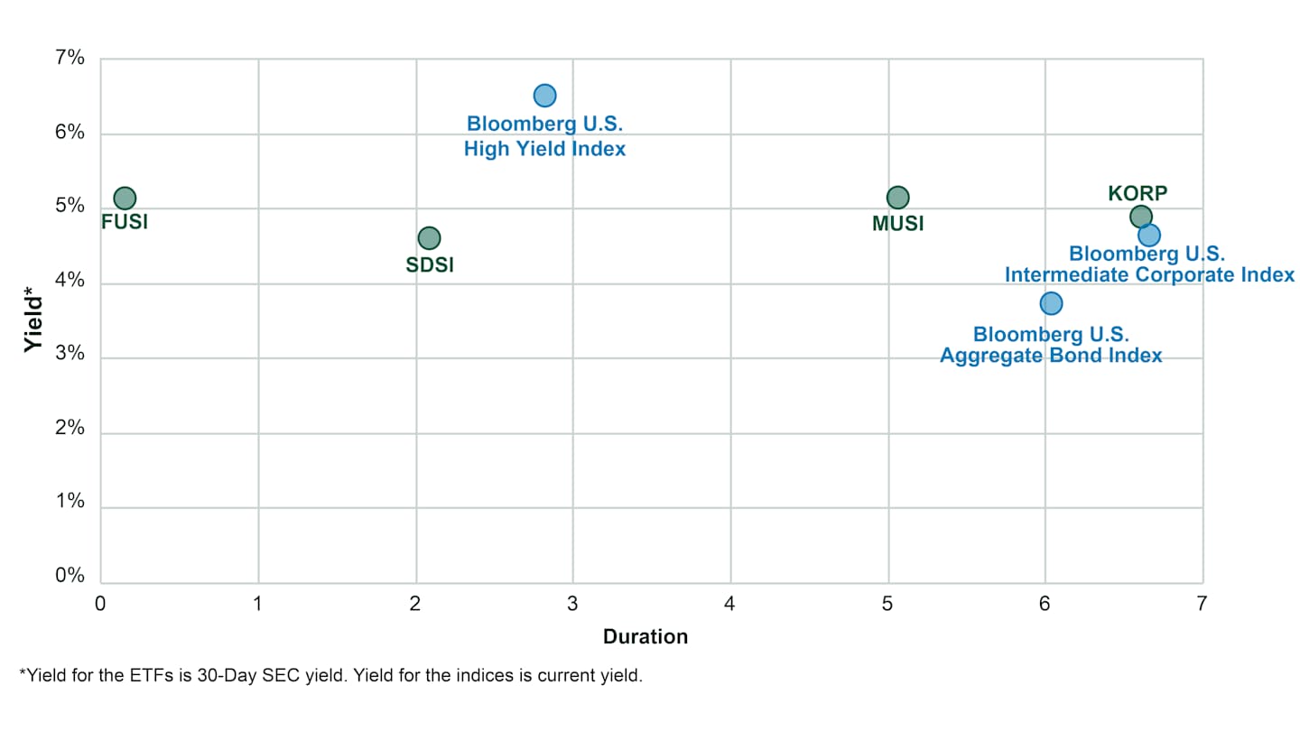1300x731 pixels.
Task: Click the 7% tick label on Y-axis
Action: click(70, 60)
